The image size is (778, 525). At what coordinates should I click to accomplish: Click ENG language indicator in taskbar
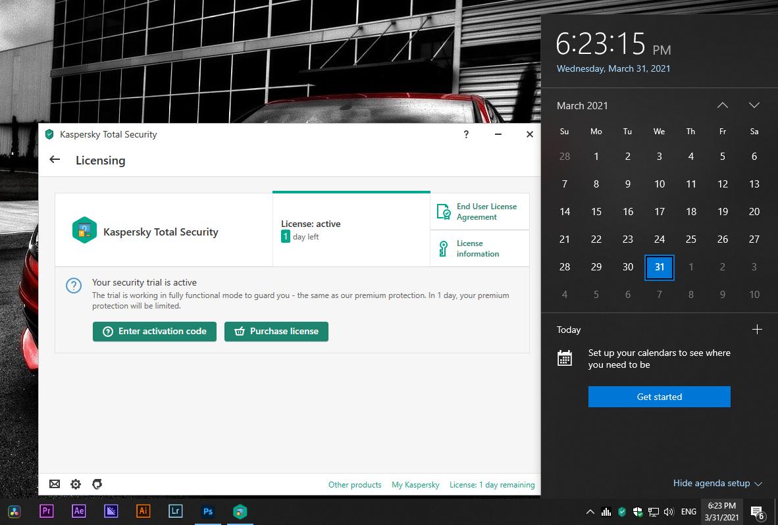[688, 512]
